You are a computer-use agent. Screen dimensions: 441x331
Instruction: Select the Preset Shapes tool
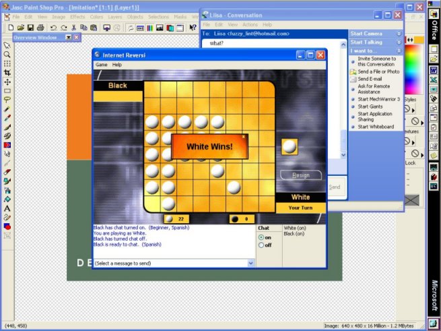coord(7,227)
